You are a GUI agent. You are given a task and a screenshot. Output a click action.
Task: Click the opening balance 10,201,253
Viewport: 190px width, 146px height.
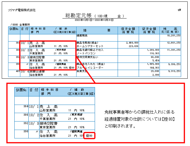click(x=174, y=36)
